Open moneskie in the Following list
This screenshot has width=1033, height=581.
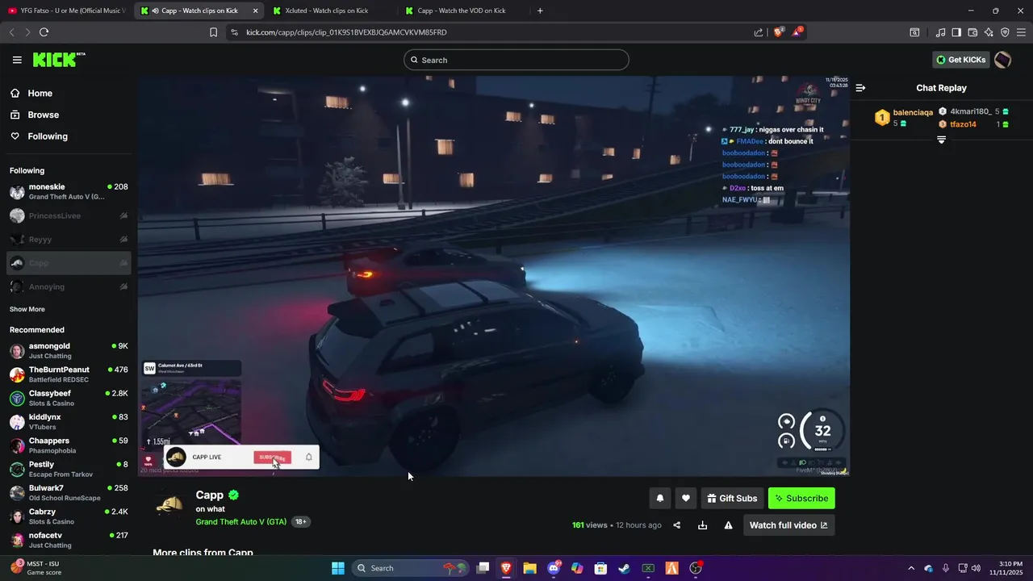[69, 192]
